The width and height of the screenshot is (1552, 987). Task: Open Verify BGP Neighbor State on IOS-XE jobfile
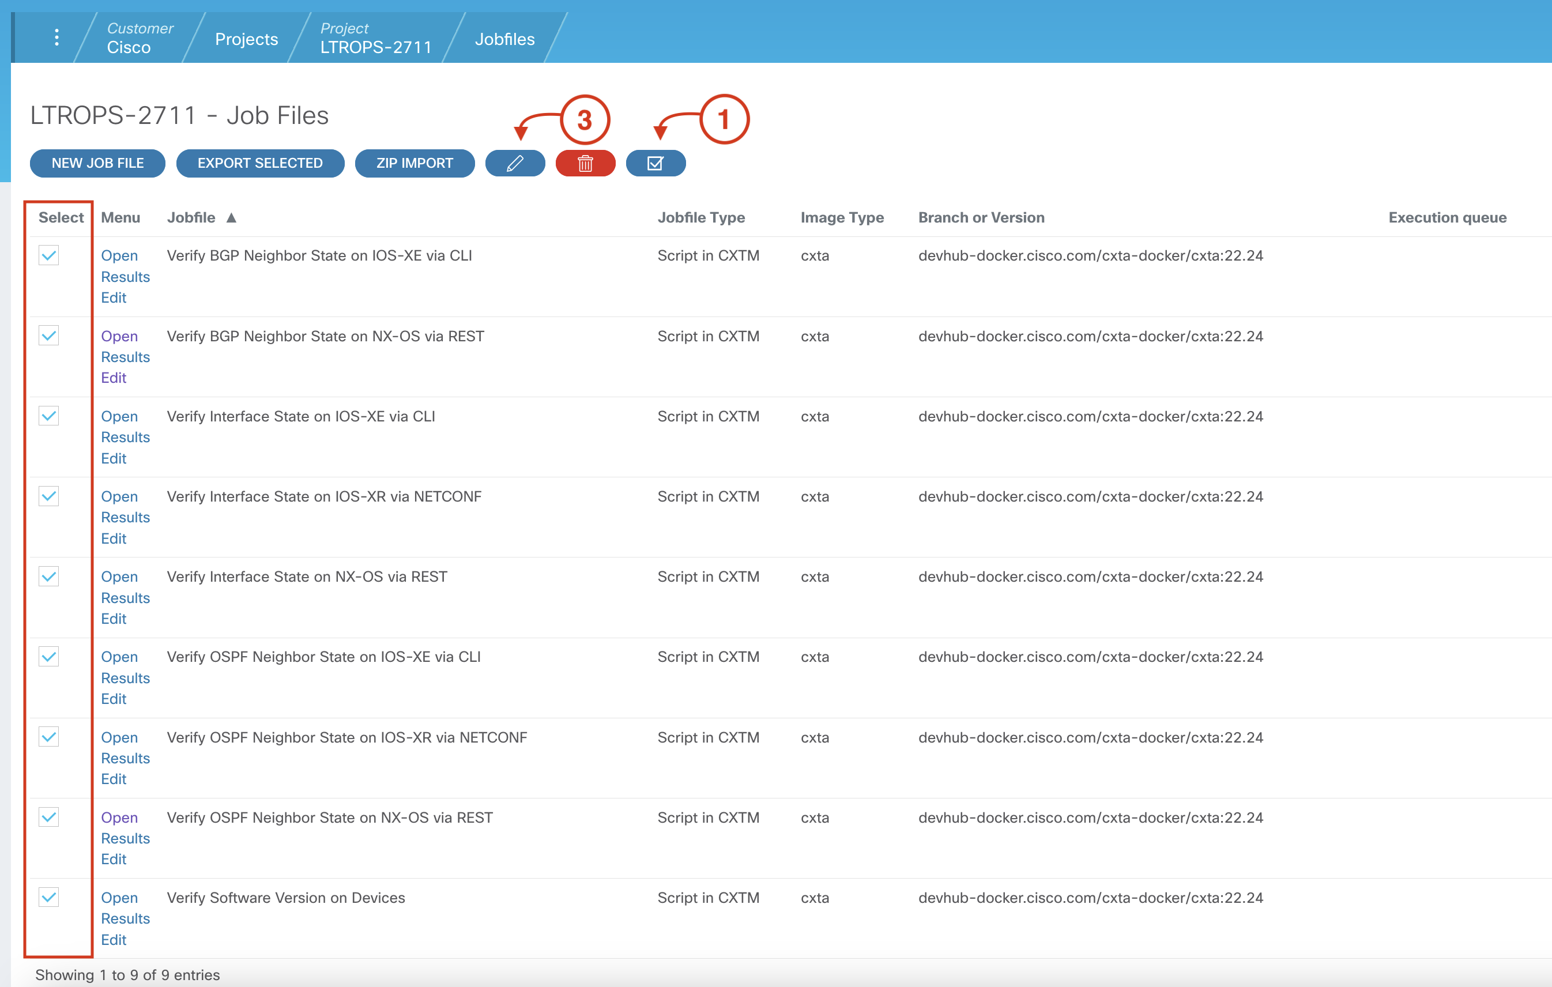pyautogui.click(x=119, y=256)
